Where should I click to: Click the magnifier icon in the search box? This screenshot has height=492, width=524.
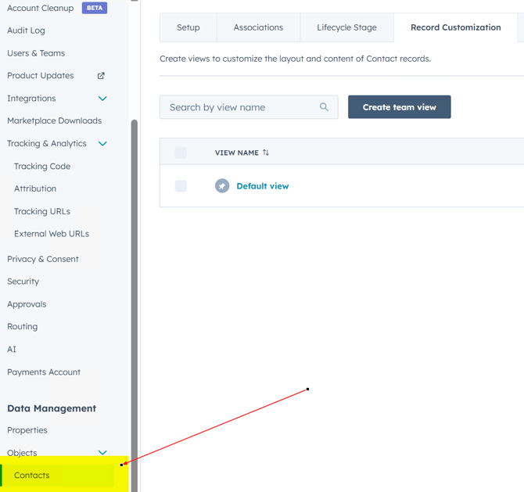pyautogui.click(x=325, y=107)
